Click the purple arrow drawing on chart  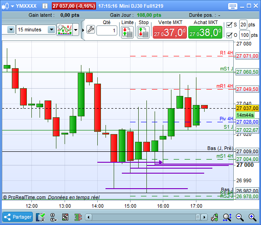pyautogui.click(x=130, y=162)
